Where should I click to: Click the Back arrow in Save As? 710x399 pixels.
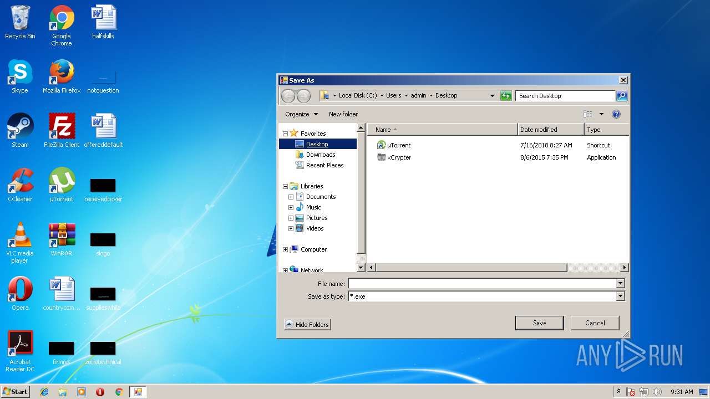click(288, 96)
